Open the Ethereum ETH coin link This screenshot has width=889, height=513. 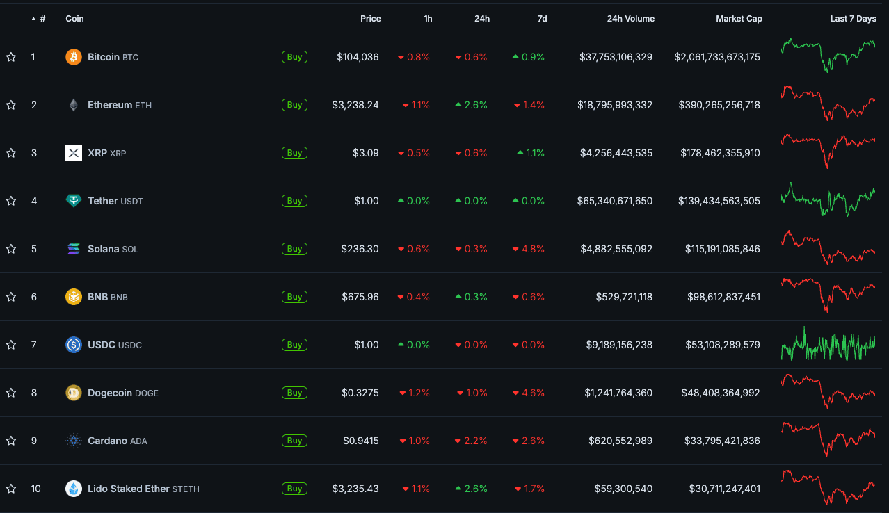tap(120, 105)
